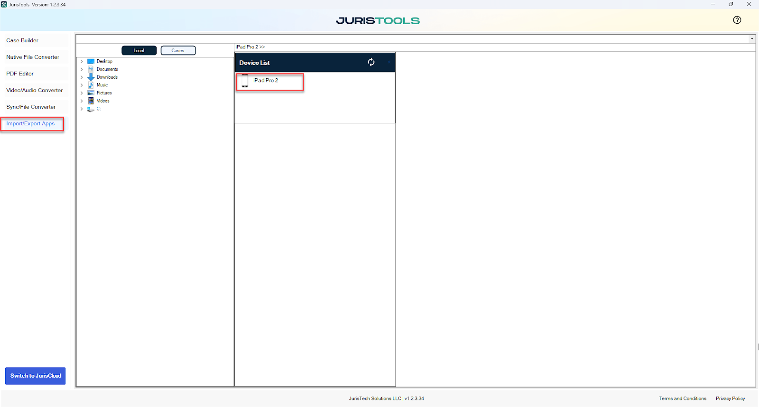Select the Documents label in tree
759x408 pixels.
(107, 69)
